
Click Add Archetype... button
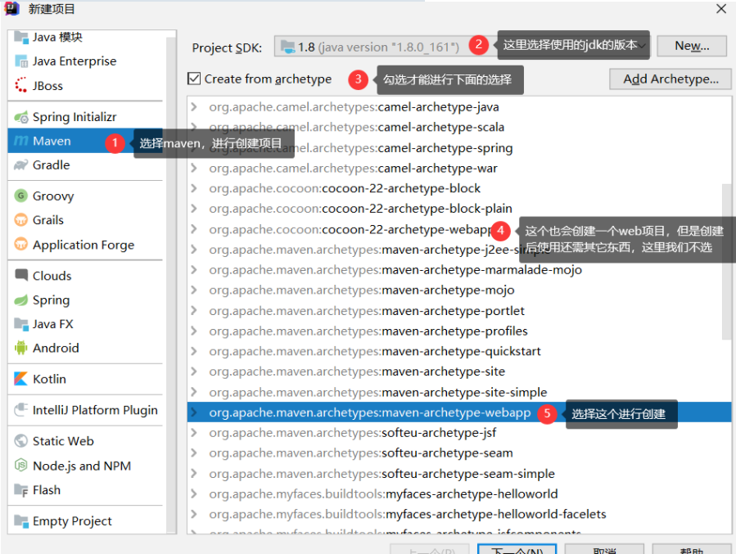[x=671, y=79]
